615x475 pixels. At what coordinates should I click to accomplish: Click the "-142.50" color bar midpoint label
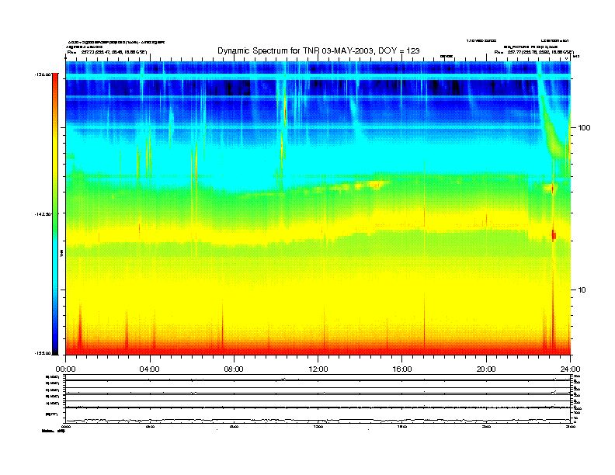43,214
